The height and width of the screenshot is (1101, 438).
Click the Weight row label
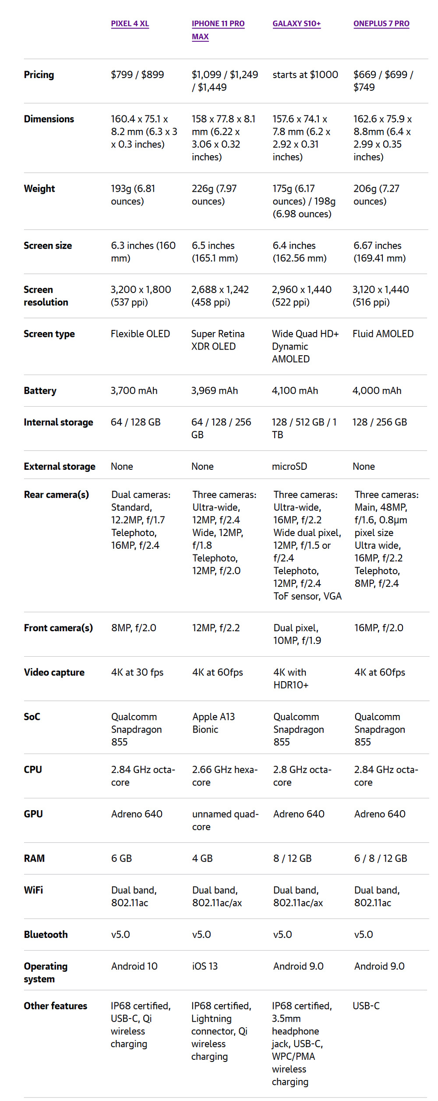pos(39,189)
